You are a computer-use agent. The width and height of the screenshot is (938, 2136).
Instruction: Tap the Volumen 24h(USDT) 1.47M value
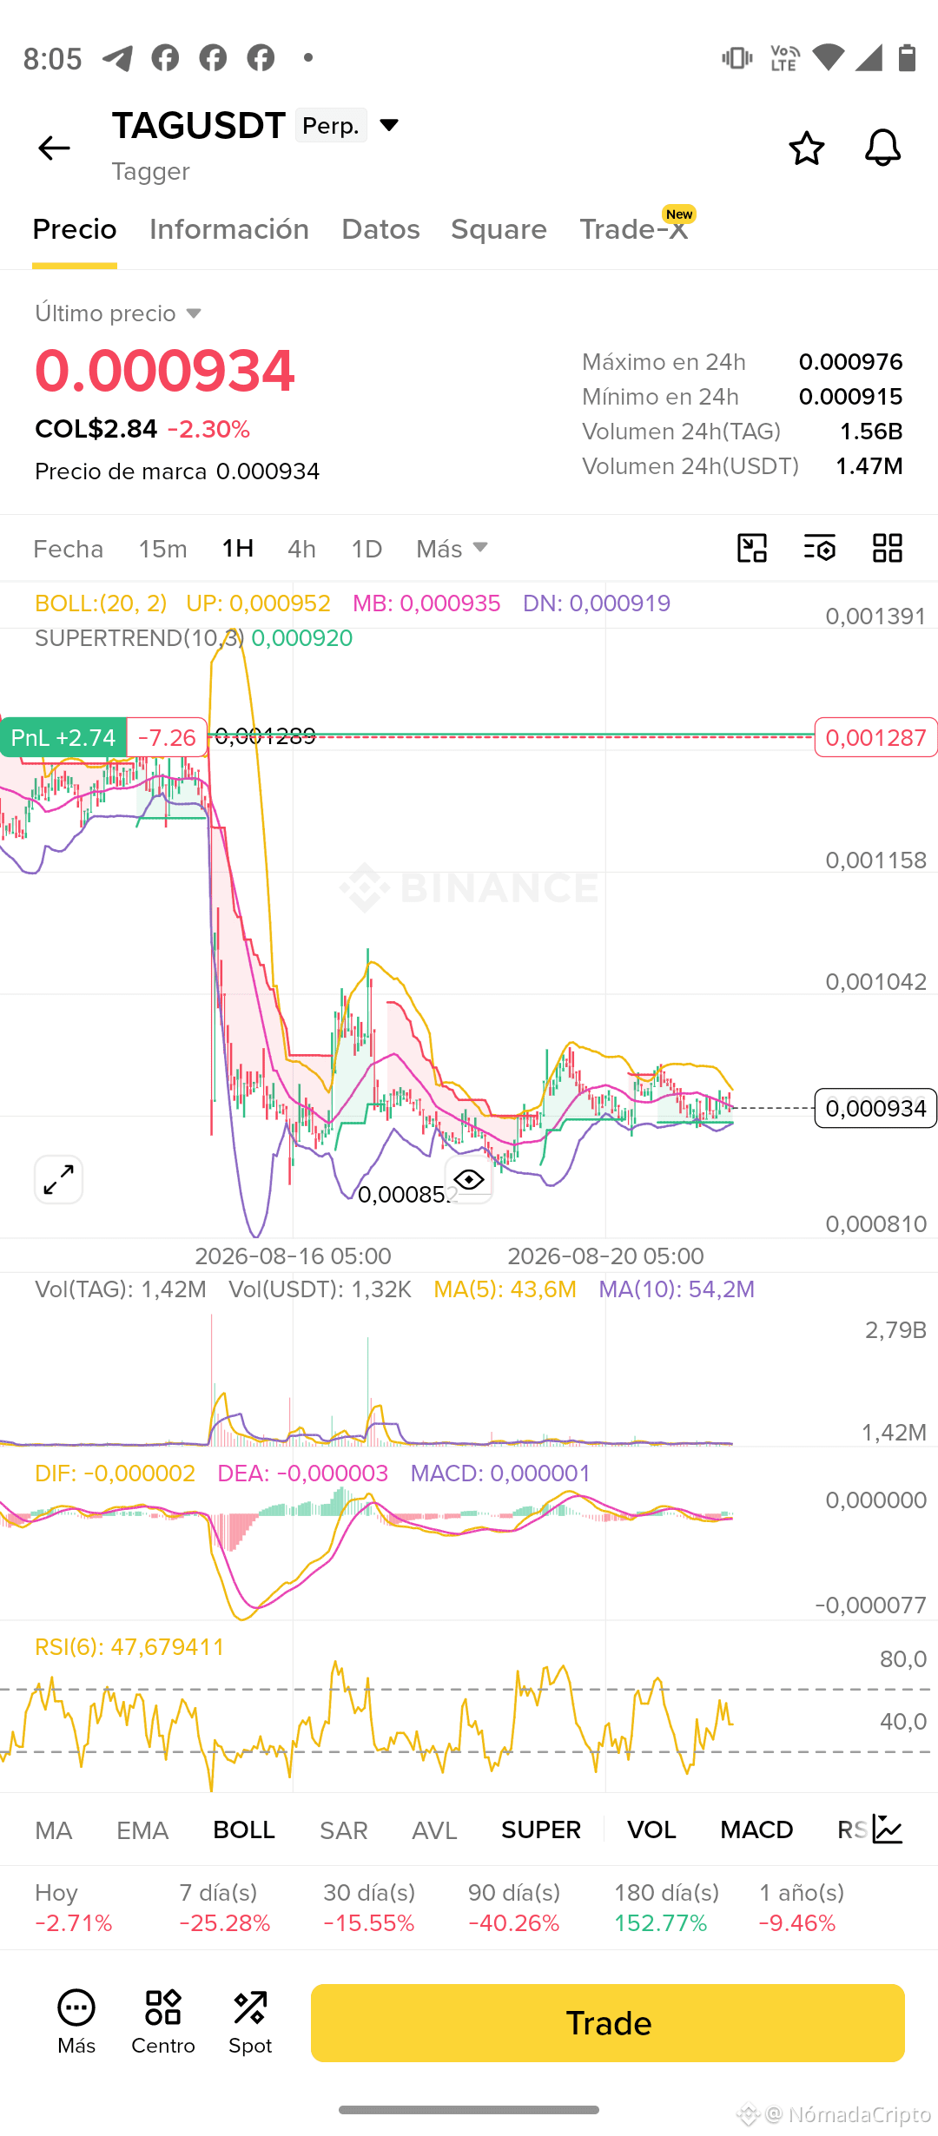coord(869,466)
